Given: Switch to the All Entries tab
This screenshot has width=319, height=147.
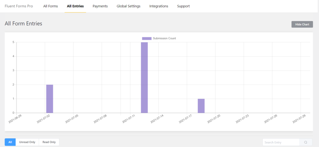Looking at the screenshot, I should pos(75,6).
